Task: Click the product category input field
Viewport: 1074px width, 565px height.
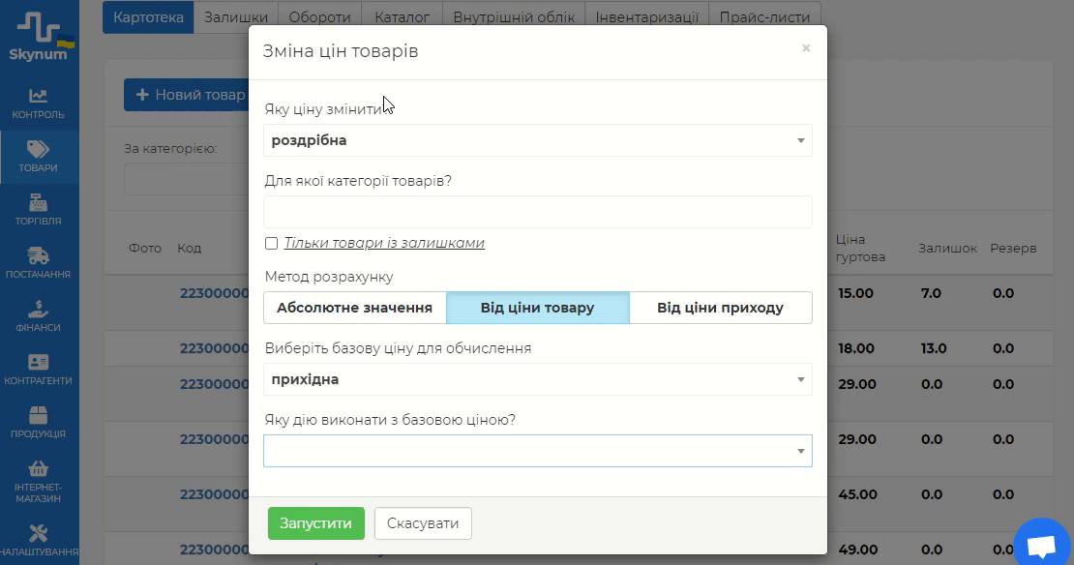Action: (x=537, y=212)
